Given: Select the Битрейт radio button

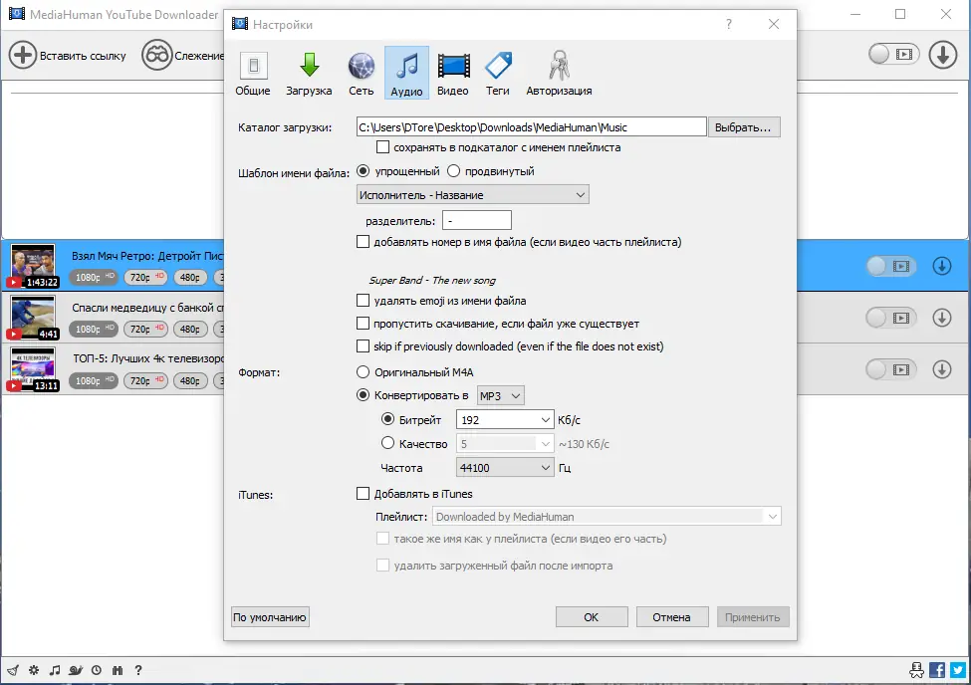Looking at the screenshot, I should pos(387,419).
